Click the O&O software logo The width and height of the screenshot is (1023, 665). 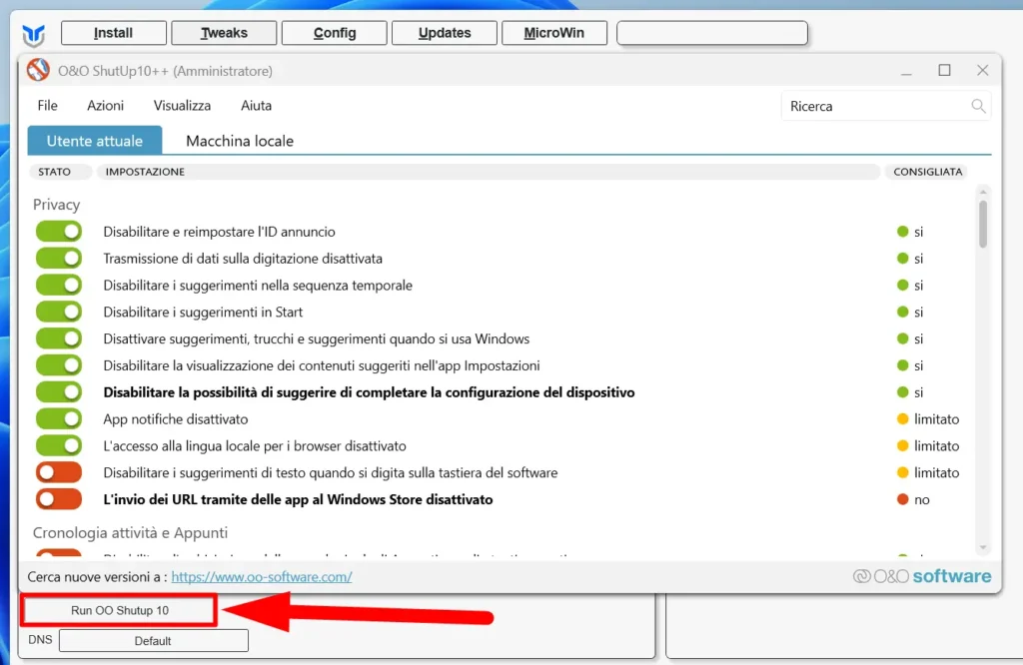point(922,576)
